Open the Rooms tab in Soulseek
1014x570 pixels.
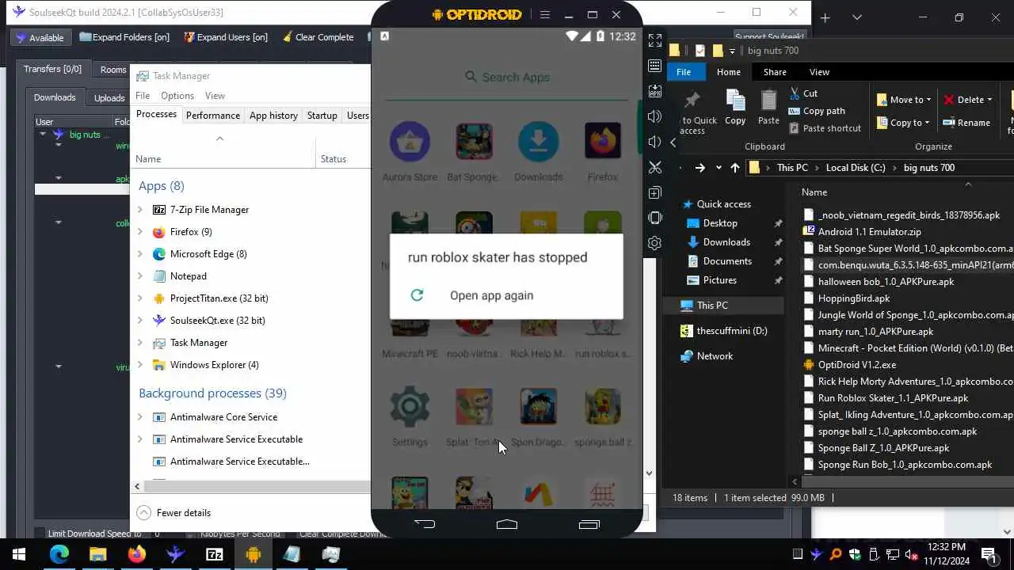point(113,70)
